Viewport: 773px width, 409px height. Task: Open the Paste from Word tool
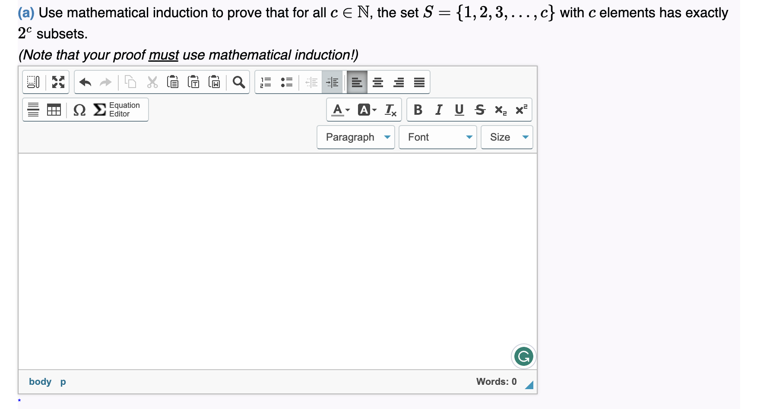point(214,82)
